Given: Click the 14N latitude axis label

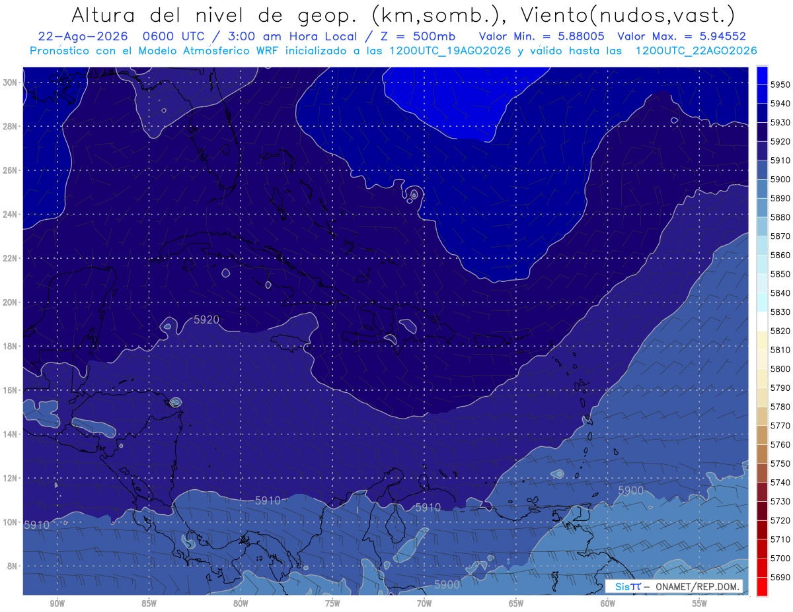Looking at the screenshot, I should tap(9, 434).
